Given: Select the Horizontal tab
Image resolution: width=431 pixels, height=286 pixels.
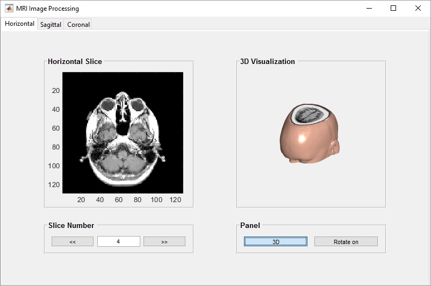Looking at the screenshot, I should (x=19, y=24).
